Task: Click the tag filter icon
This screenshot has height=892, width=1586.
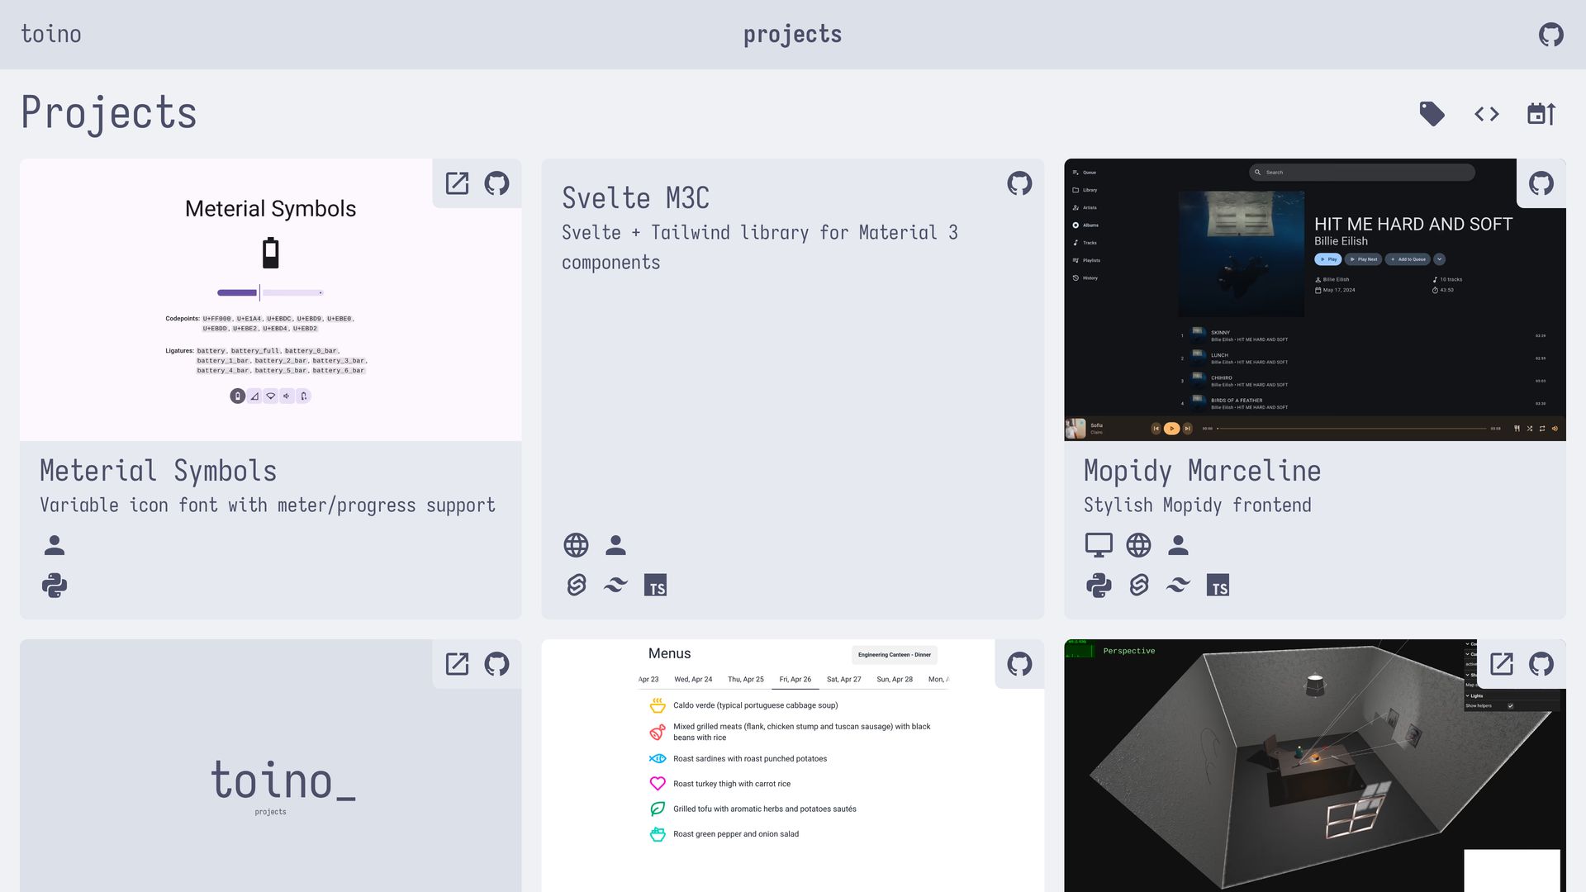Action: [x=1432, y=114]
